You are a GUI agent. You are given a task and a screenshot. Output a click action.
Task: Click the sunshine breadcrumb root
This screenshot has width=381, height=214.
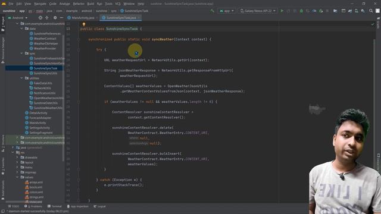pos(9,11)
